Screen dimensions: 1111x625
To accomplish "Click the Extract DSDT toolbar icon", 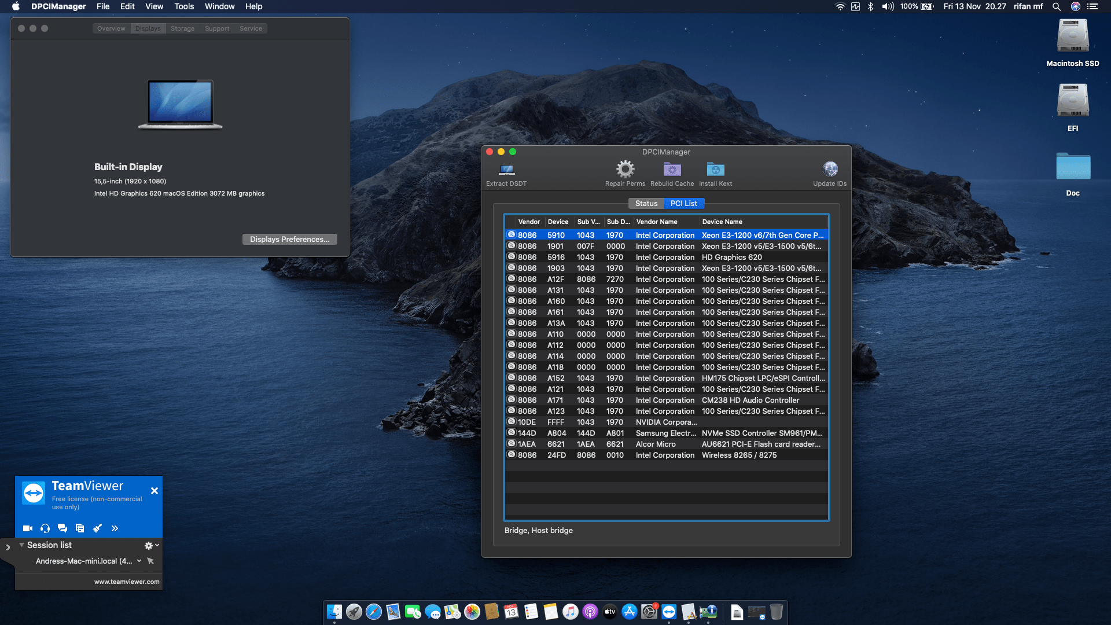I will (506, 173).
